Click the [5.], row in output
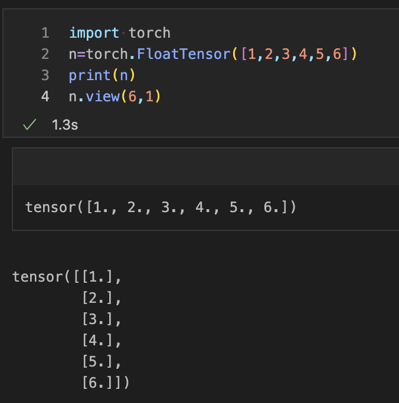Screen dimensions: 399x403 click(x=102, y=362)
